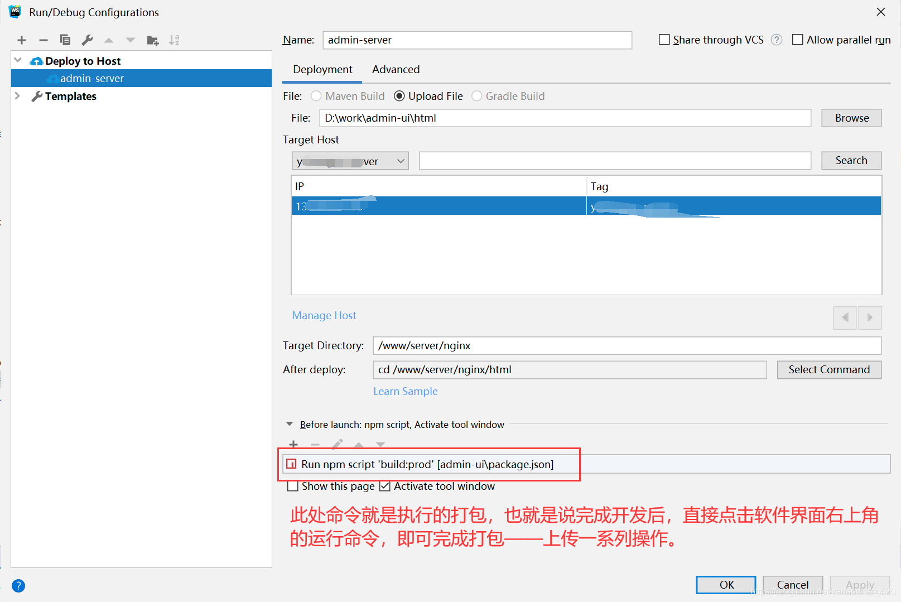The height and width of the screenshot is (602, 901).
Task: Select the Maven Build radio option
Action: point(316,96)
